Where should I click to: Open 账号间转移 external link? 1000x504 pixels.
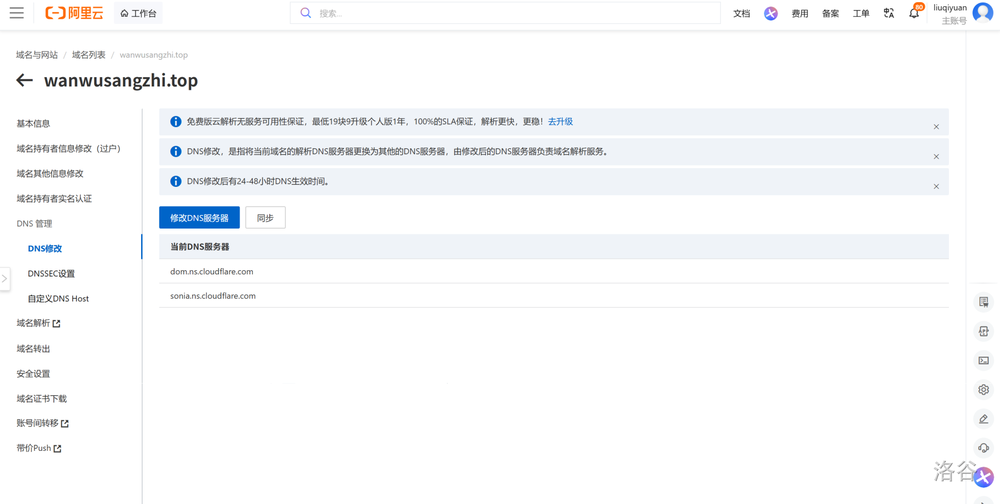43,423
